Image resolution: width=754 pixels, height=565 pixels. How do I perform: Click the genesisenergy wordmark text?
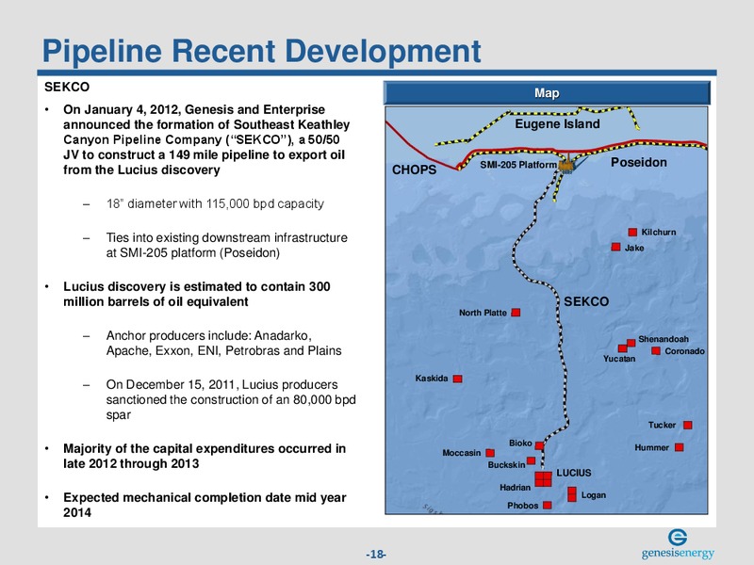point(678,553)
